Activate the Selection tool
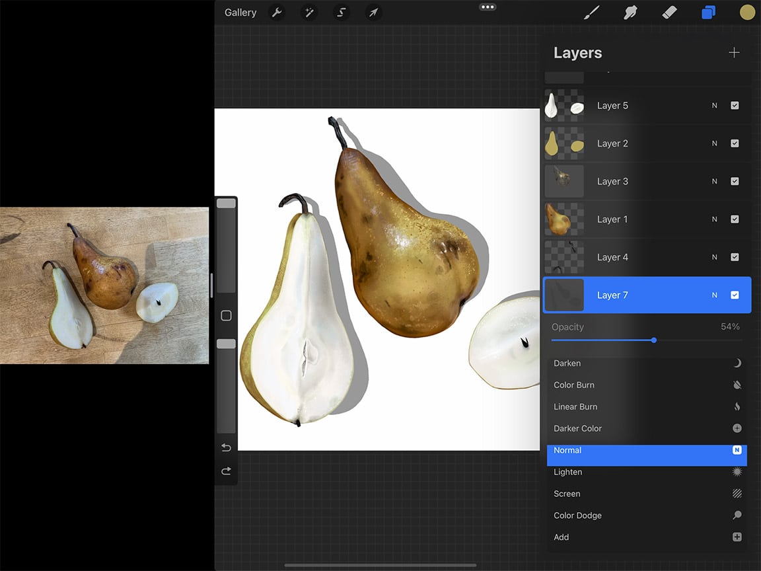 pos(341,12)
